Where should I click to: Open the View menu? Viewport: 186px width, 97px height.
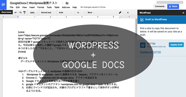pos(24,7)
